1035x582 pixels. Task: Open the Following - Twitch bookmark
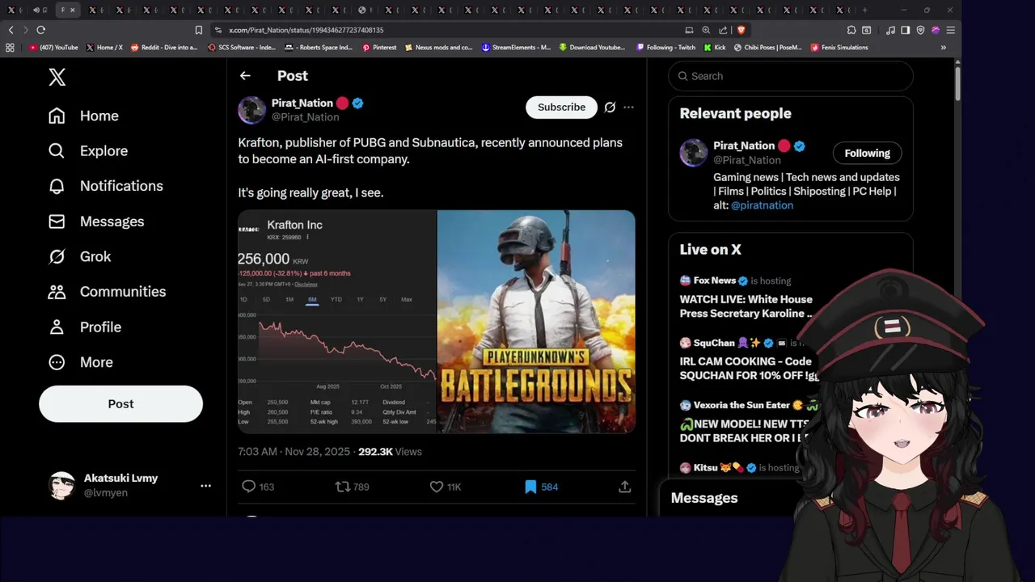[x=665, y=48]
